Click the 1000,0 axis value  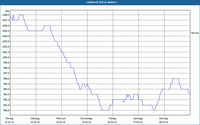coord(6,57)
